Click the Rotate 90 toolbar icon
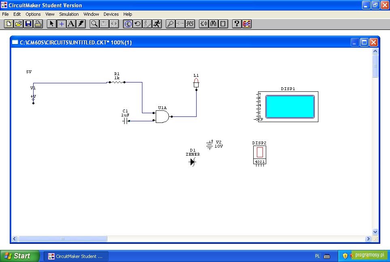Image resolution: width=390 pixels, height=262 pixels. pos(104,24)
